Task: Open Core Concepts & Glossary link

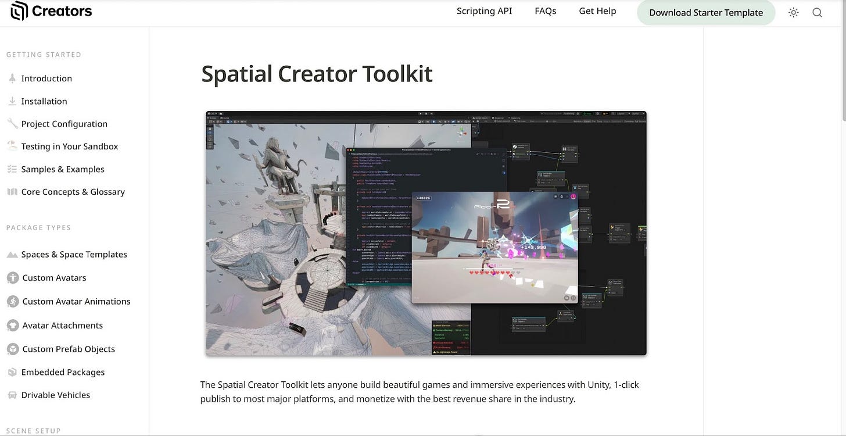Action: pos(73,192)
